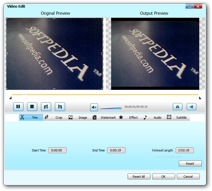This screenshot has width=212, height=191.
Task: Open the Subtitle tab
Action: [177, 118]
